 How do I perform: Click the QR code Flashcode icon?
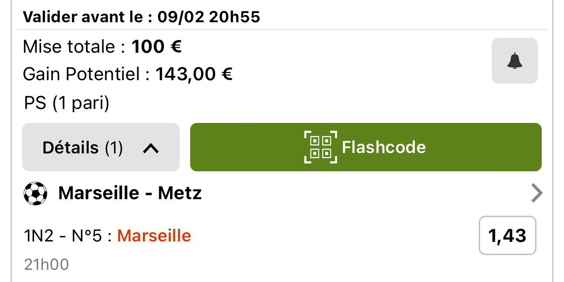click(320, 147)
